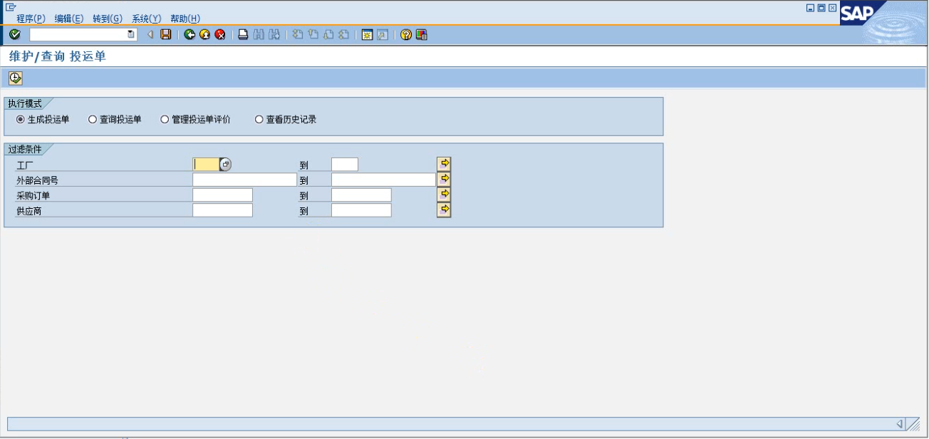Click the red Cancel icon
Viewport: 929px width, 439px height.
coord(220,34)
